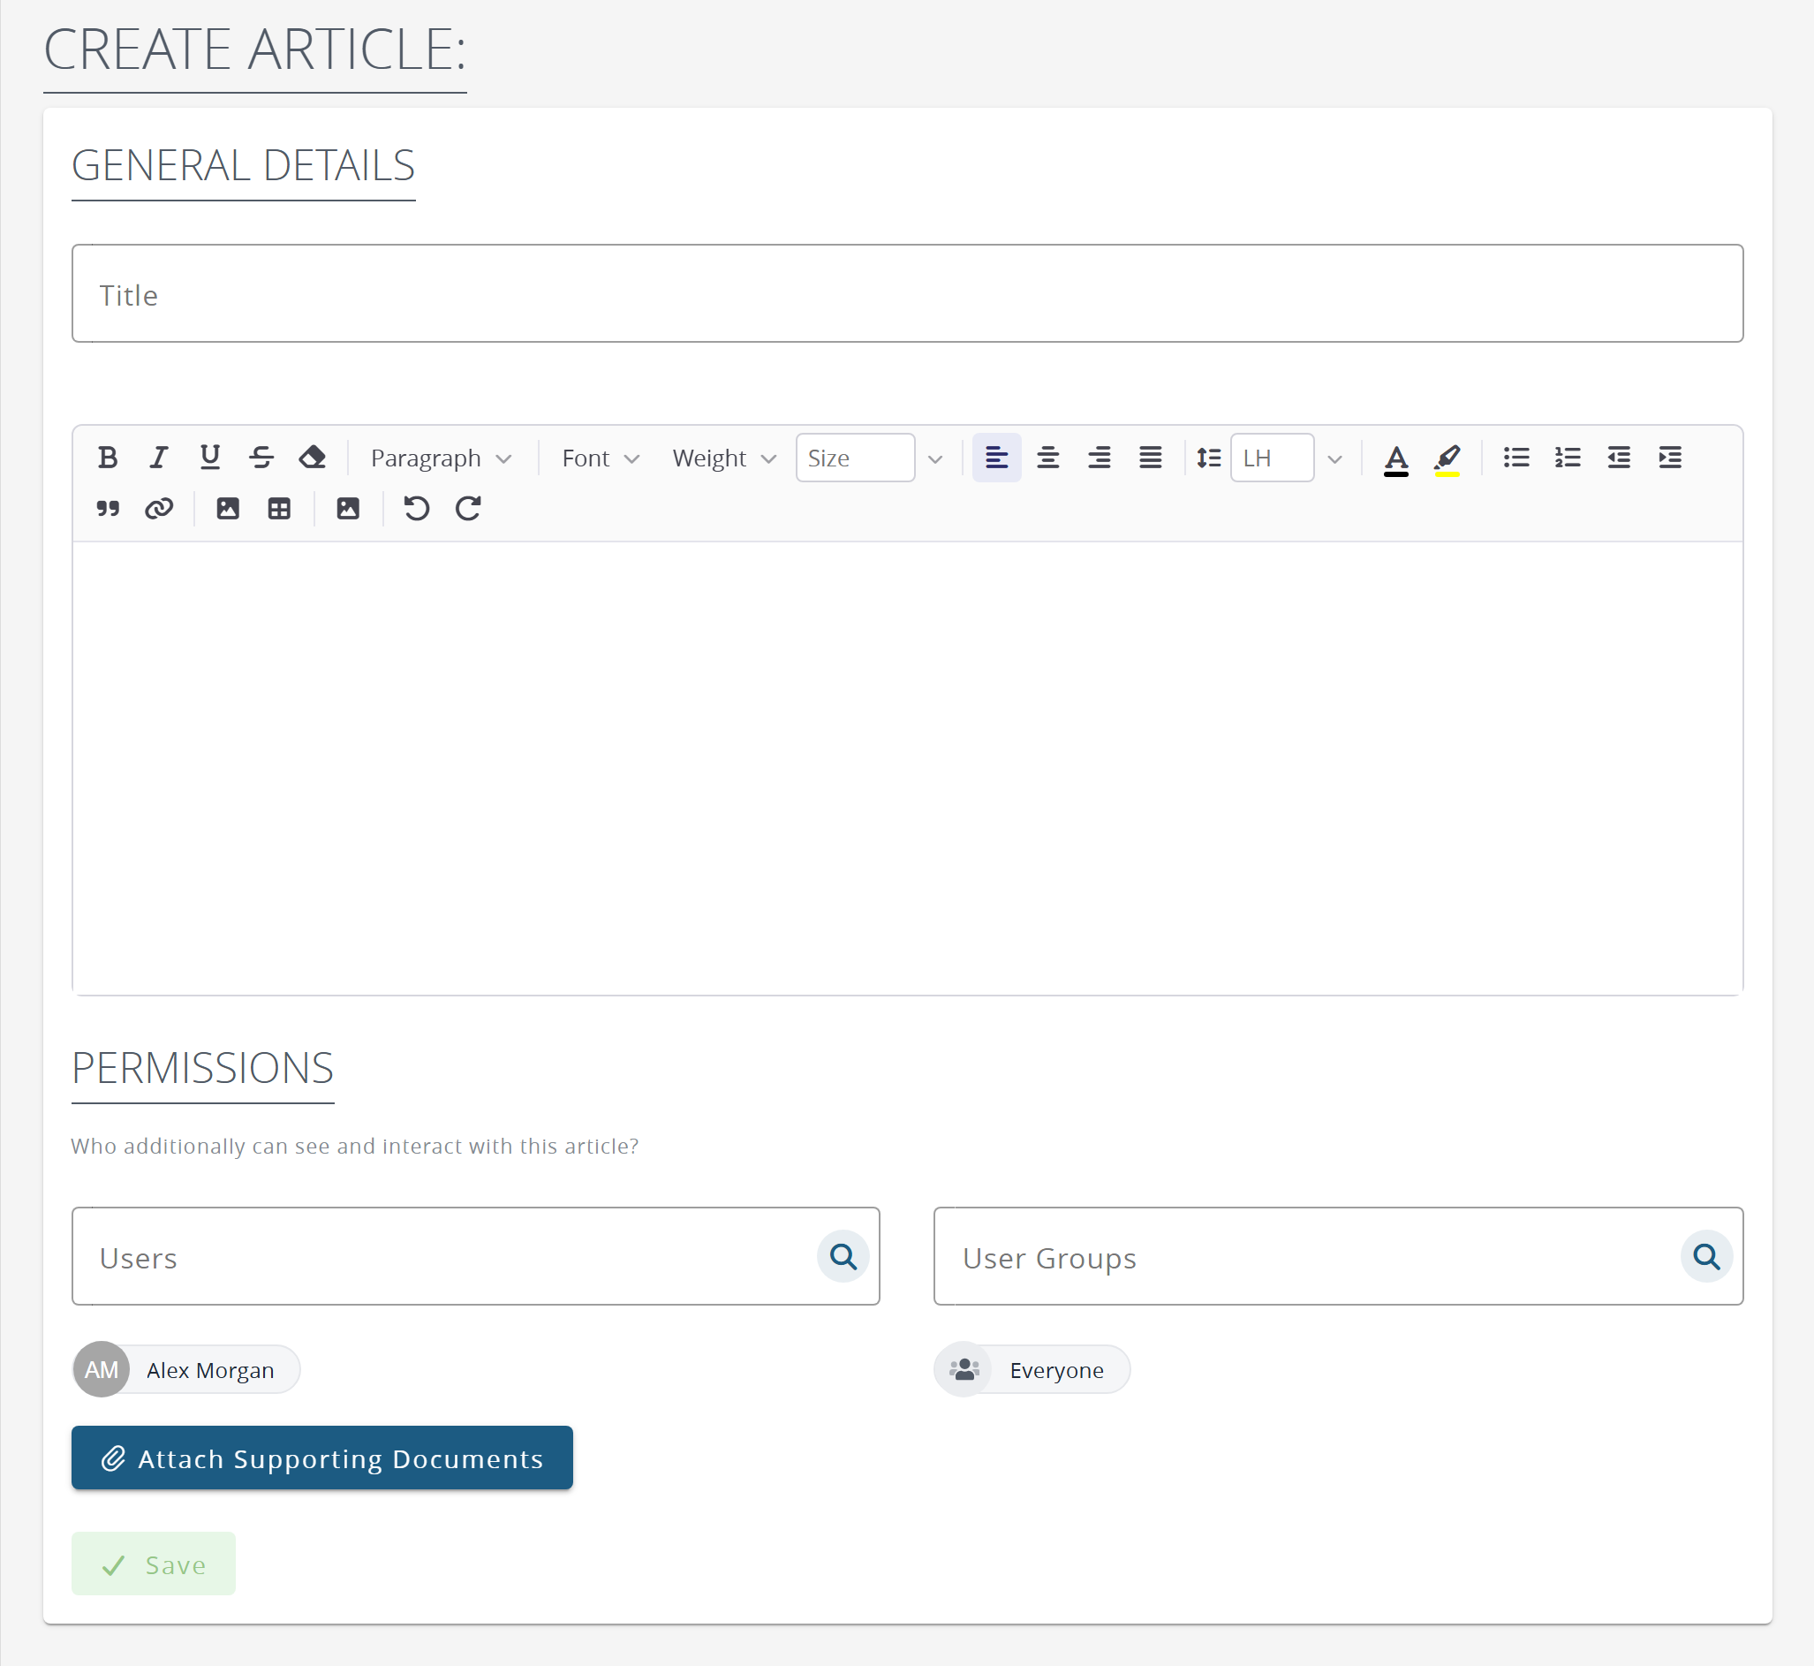Screen dimensions: 1814x1666
Task: Search users with the magnifier icon
Action: point(843,1257)
